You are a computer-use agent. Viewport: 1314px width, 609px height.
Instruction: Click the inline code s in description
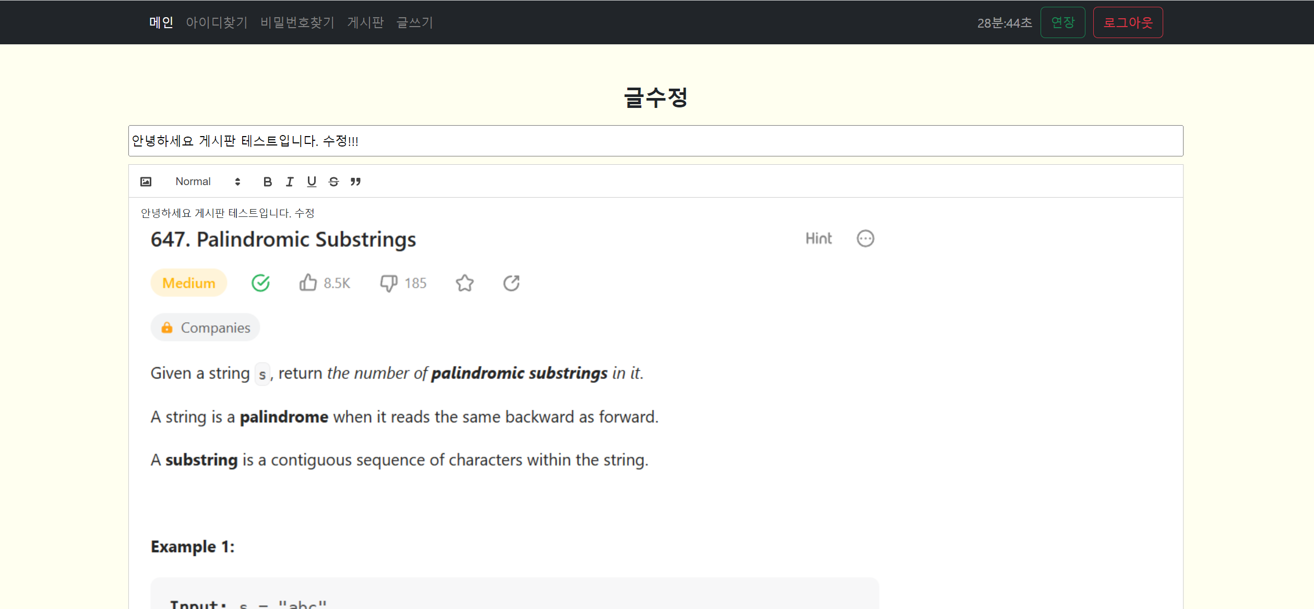[262, 374]
